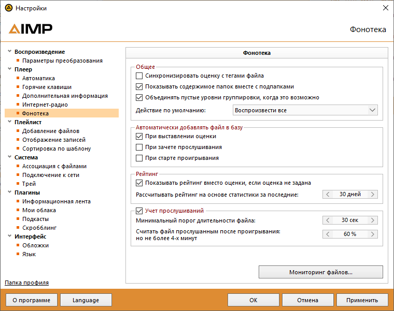
Task: Open Действие по умолчанию dropdown
Action: [x=305, y=110]
